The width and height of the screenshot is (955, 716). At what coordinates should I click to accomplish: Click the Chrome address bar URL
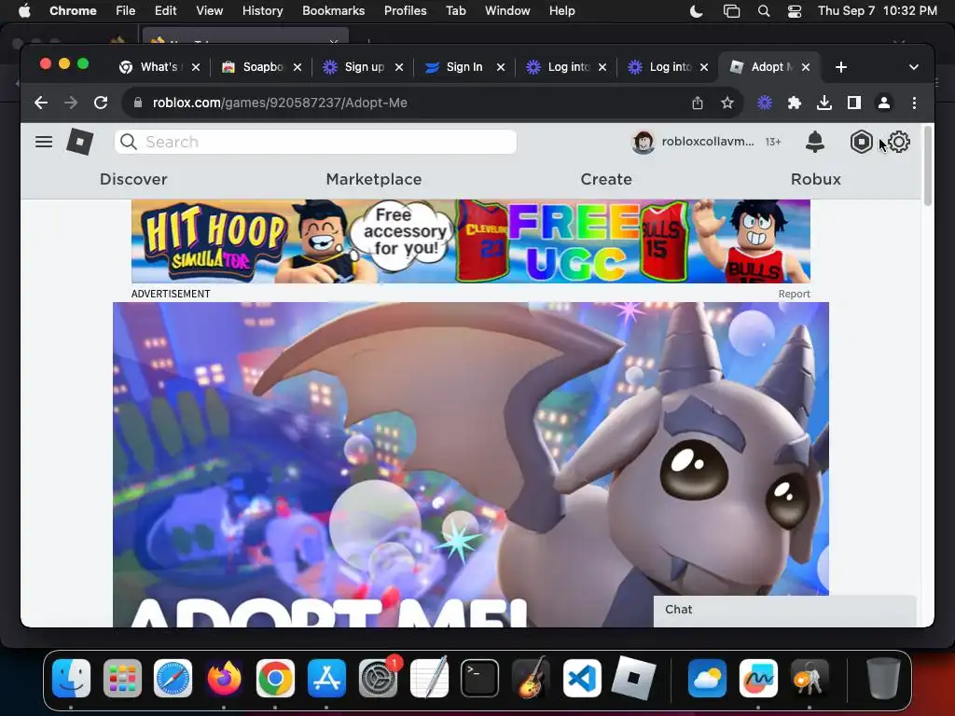point(280,103)
